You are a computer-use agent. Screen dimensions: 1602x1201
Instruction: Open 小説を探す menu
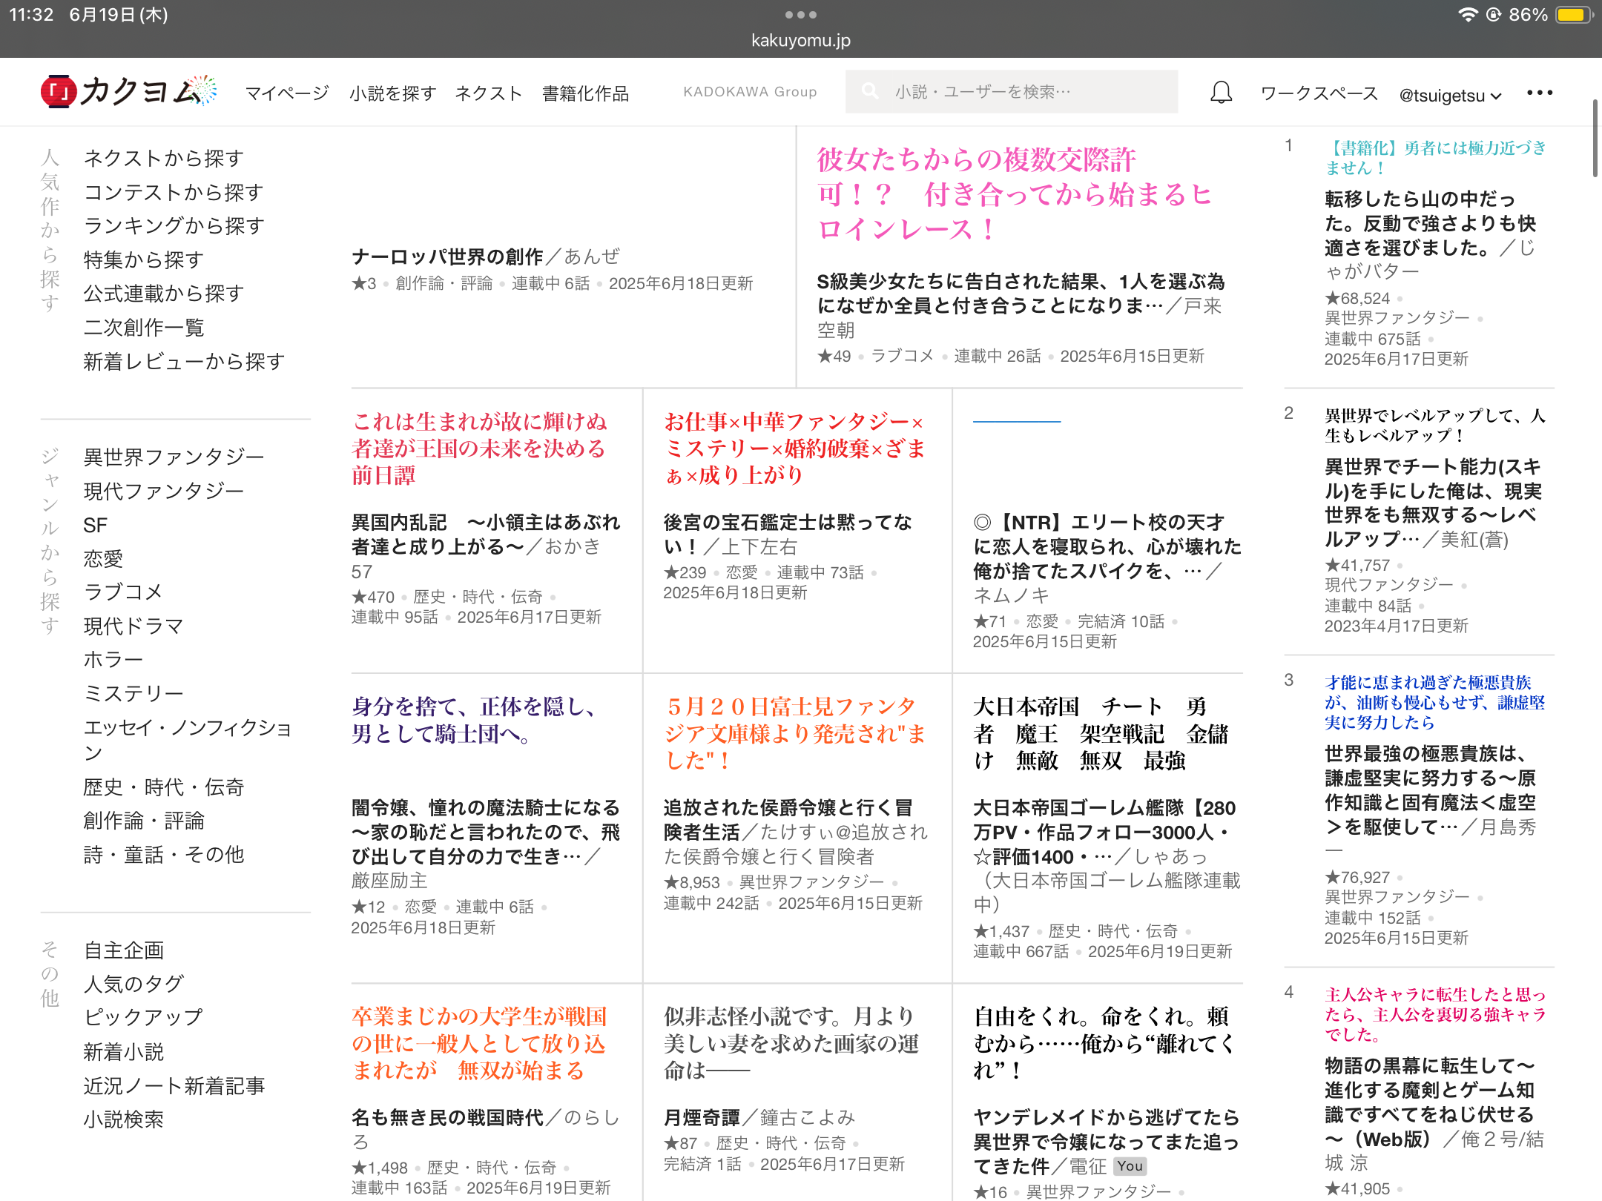click(x=392, y=93)
